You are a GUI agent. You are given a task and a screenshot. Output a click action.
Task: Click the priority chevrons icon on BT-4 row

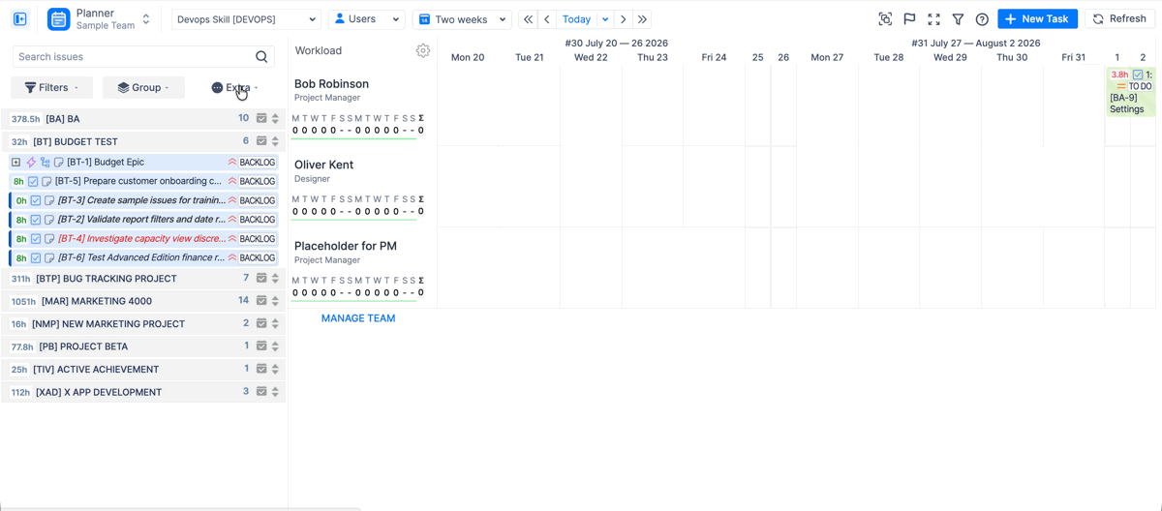pos(232,239)
